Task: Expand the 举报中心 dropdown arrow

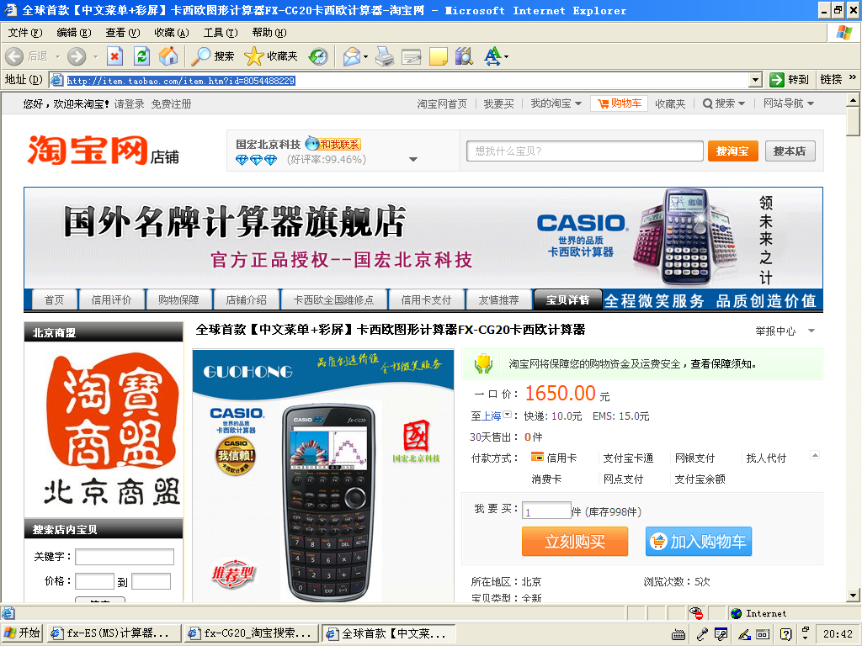Action: [811, 331]
